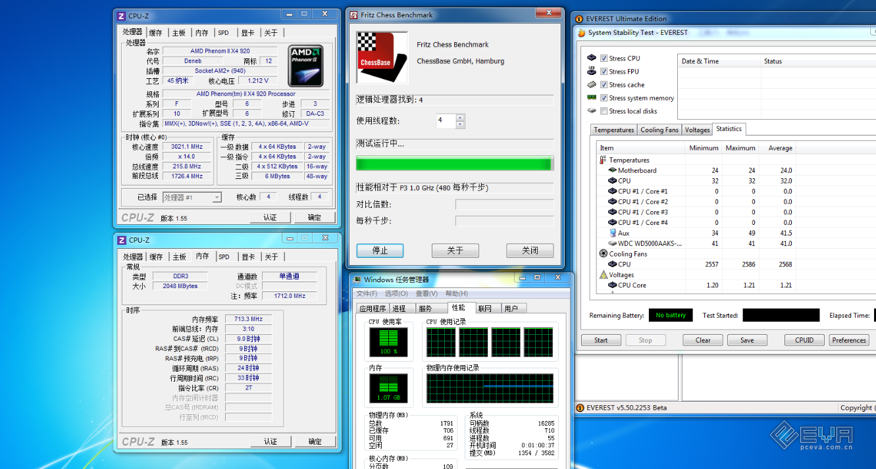The width and height of the screenshot is (876, 469).
Task: Click the CPU-Z processor window title icon
Action: [121, 16]
